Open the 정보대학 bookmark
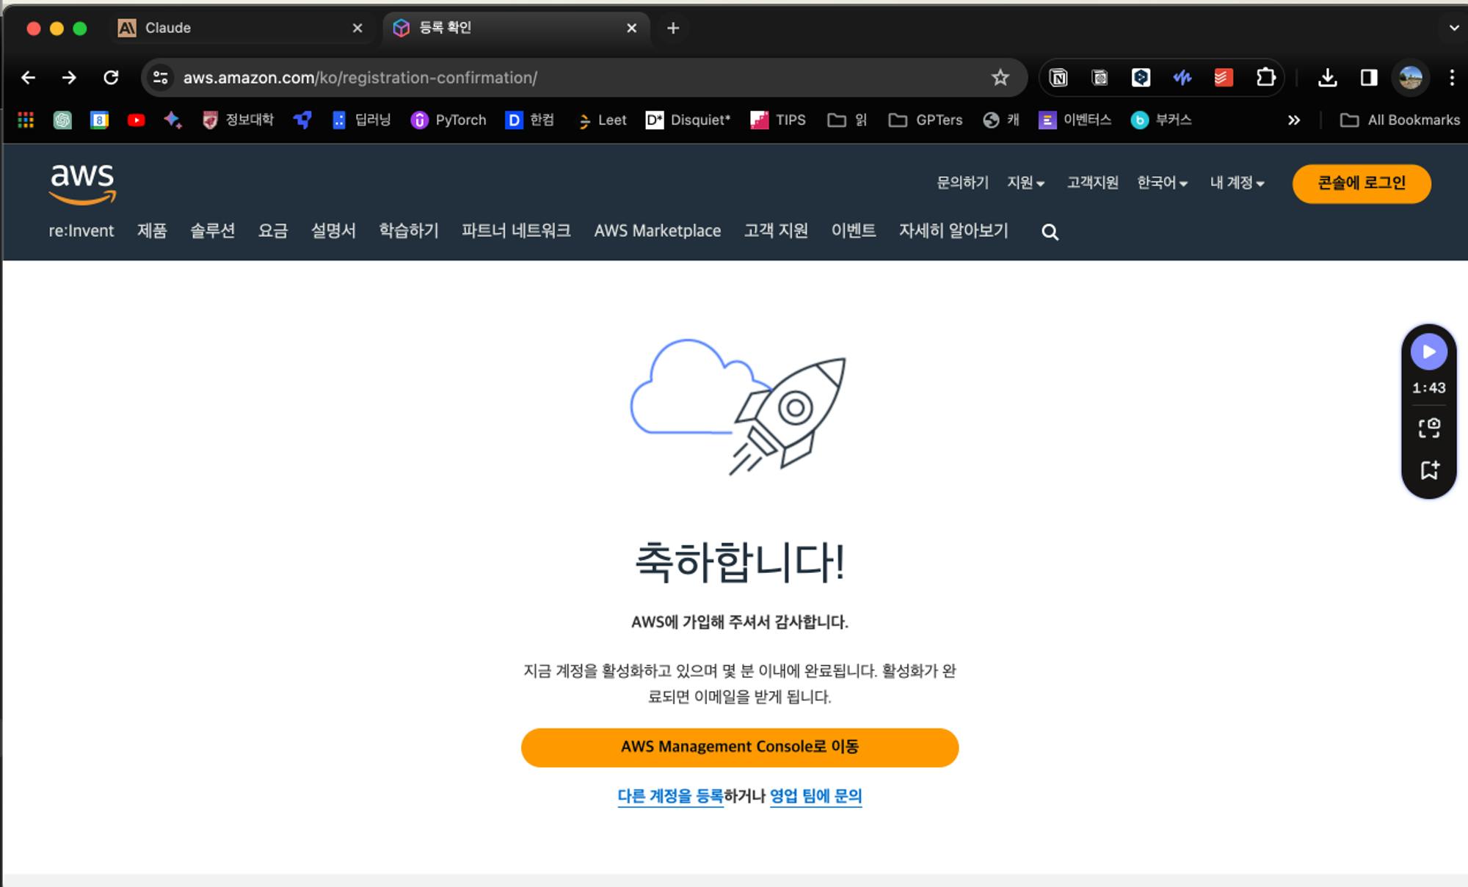This screenshot has width=1468, height=887. [x=238, y=120]
